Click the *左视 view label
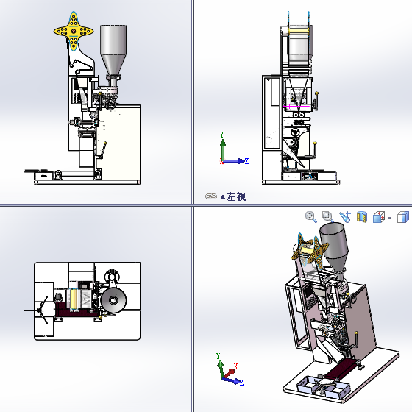The image size is (412, 412). (x=233, y=196)
